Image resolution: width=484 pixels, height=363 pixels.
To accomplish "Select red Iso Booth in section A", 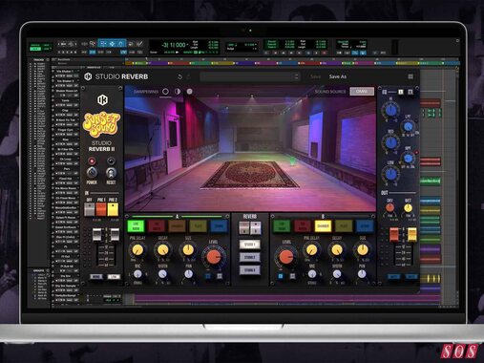I will coord(157,226).
